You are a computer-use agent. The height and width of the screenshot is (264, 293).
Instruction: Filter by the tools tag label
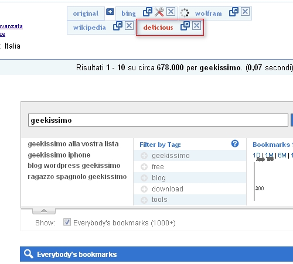click(x=159, y=200)
